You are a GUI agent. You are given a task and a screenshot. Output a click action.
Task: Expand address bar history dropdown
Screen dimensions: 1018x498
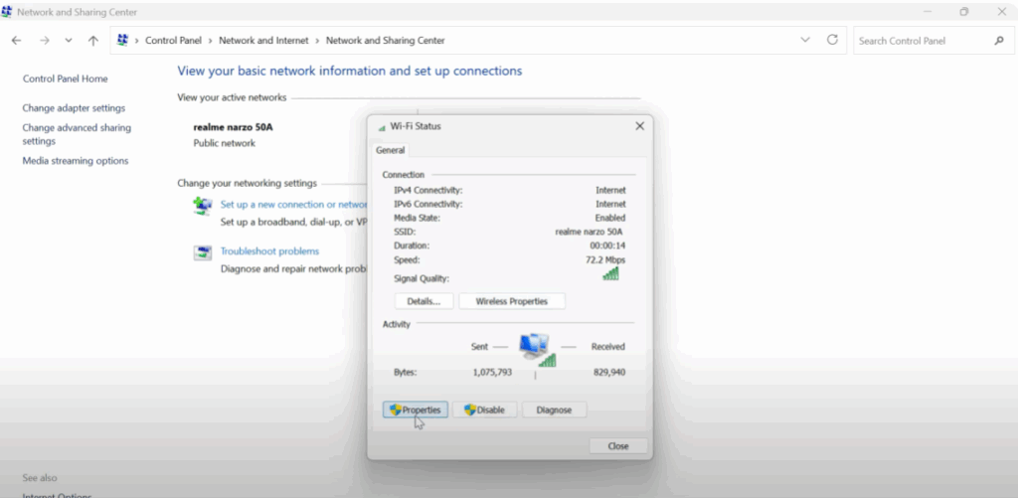pyautogui.click(x=805, y=41)
